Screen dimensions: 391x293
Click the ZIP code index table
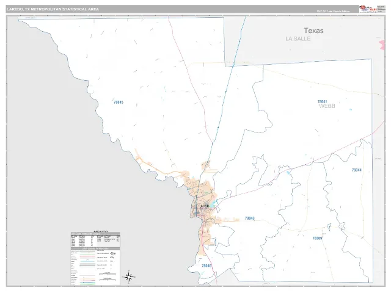click(x=95, y=240)
